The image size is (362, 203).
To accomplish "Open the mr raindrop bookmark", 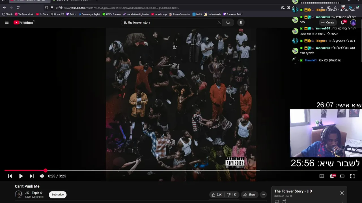I will tap(159, 14).
